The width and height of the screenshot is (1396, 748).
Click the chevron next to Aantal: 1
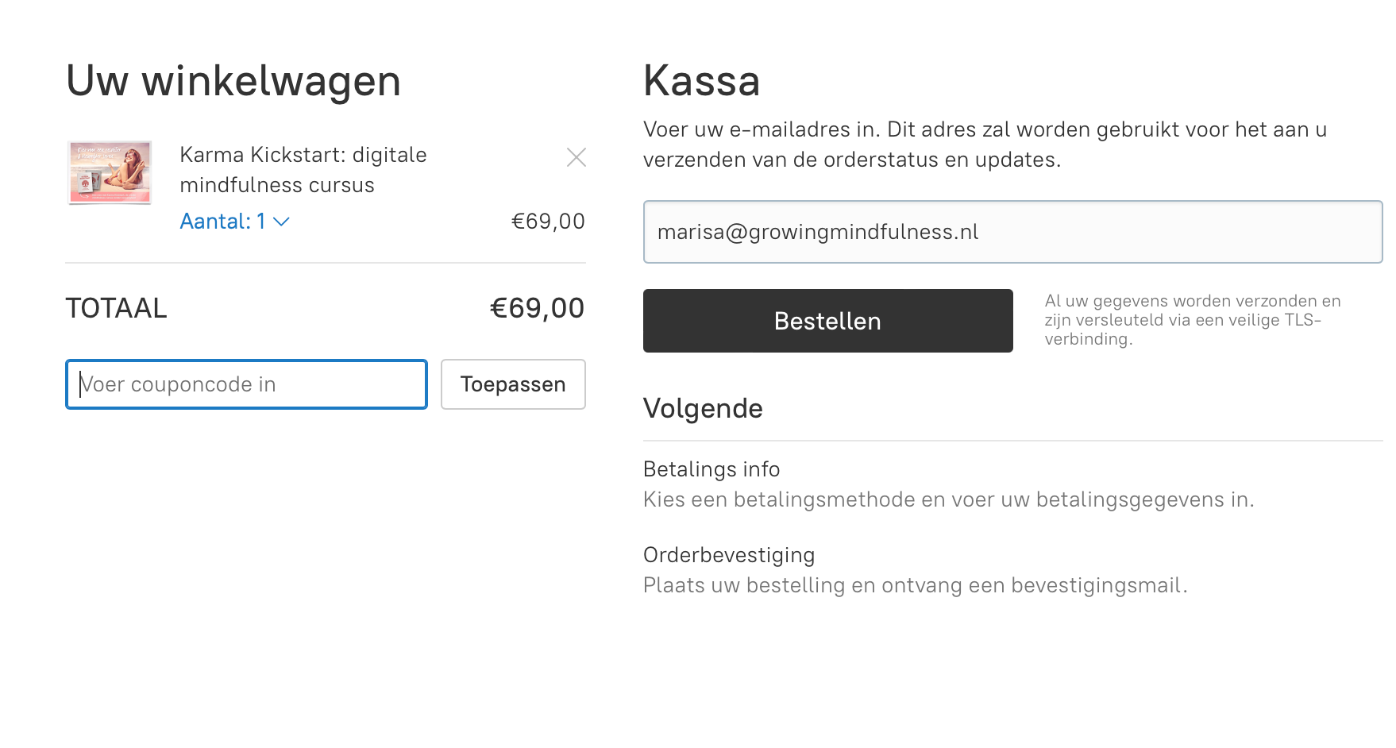pyautogui.click(x=281, y=222)
